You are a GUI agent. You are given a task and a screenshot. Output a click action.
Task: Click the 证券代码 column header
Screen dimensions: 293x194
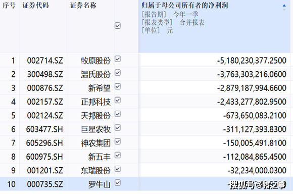[x=36, y=6]
